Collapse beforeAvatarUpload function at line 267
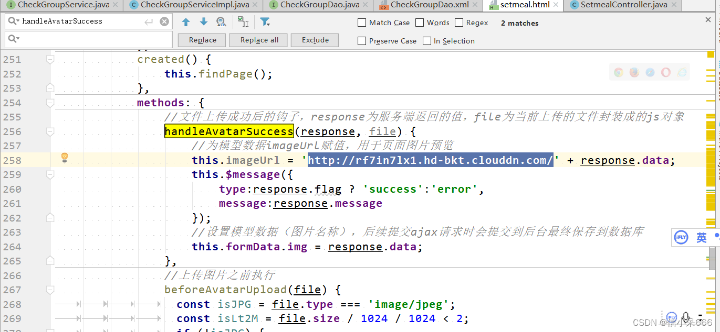Image resolution: width=720 pixels, height=332 pixels. click(x=50, y=290)
